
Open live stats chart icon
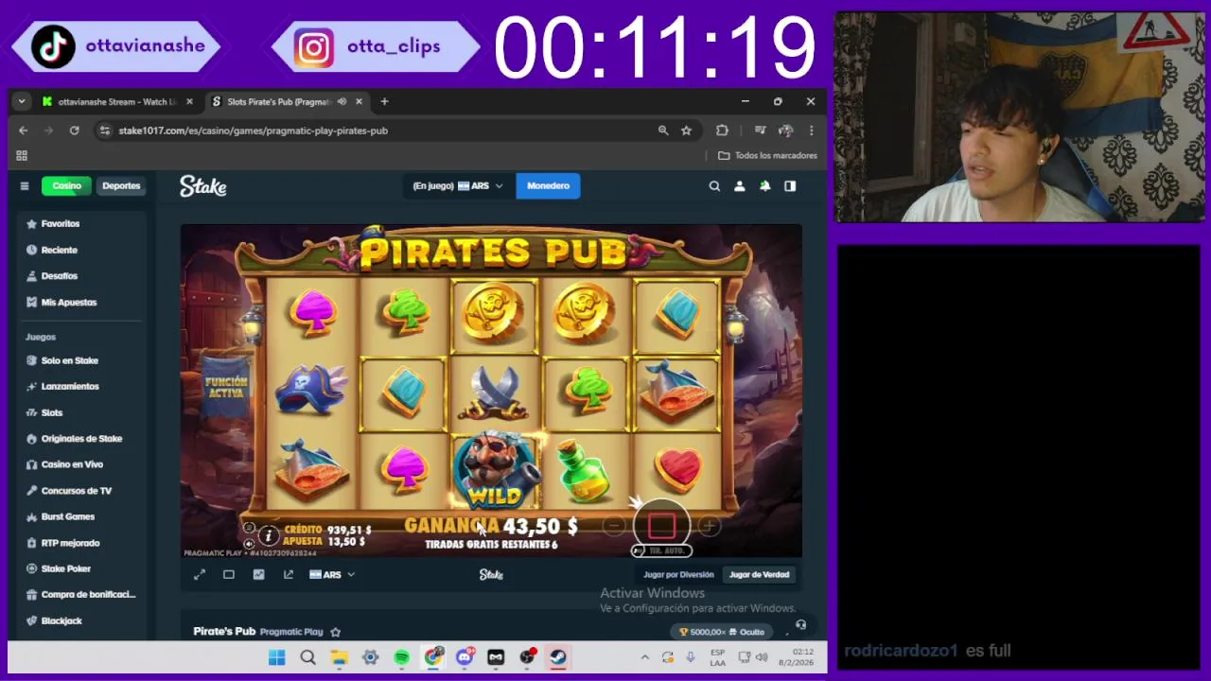tap(258, 575)
